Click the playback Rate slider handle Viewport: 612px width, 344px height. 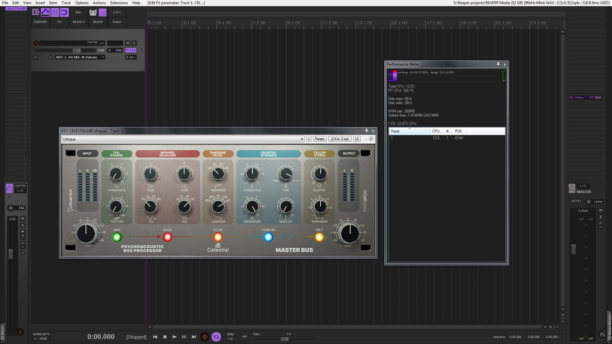[284, 339]
